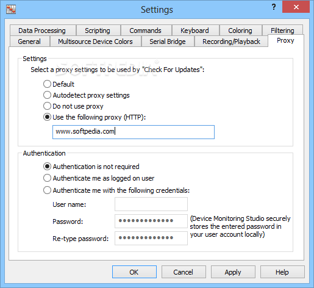Image resolution: width=314 pixels, height=288 pixels.
Task: Cancel the settings changes
Action: (x=184, y=272)
